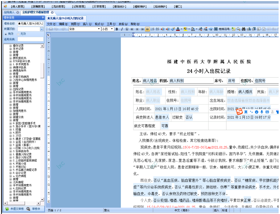Open the font color picker arrow

pyautogui.click(x=181, y=29)
